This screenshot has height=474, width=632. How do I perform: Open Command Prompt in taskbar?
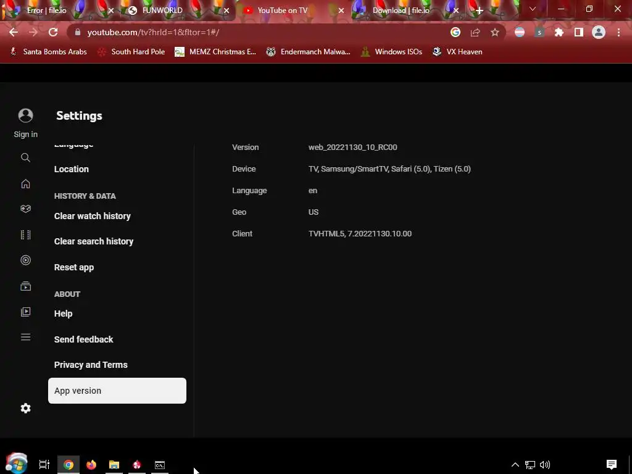(160, 465)
